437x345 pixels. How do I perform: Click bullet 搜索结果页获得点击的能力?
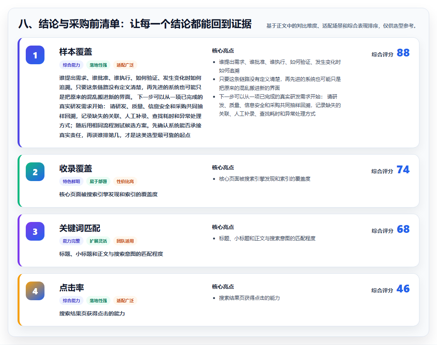click(249, 298)
